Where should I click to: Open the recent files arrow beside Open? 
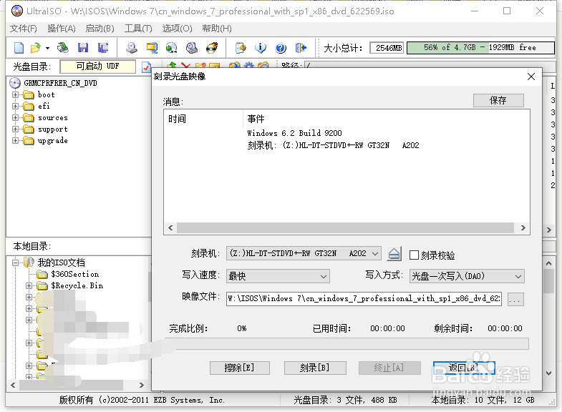click(47, 48)
